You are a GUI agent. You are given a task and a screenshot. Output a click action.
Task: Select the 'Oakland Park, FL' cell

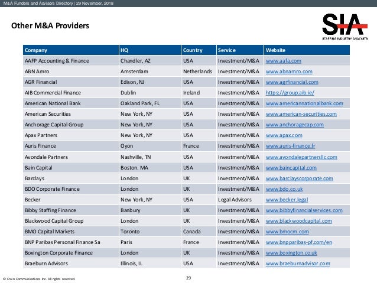tap(150, 103)
